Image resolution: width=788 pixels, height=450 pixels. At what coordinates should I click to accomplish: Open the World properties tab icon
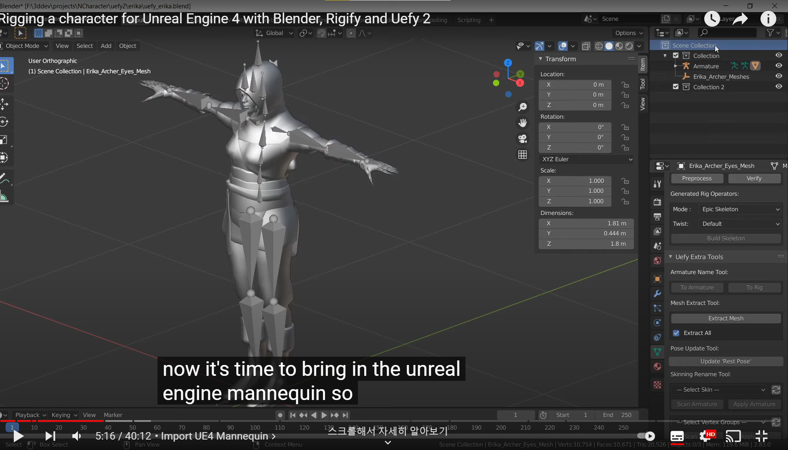click(x=657, y=261)
